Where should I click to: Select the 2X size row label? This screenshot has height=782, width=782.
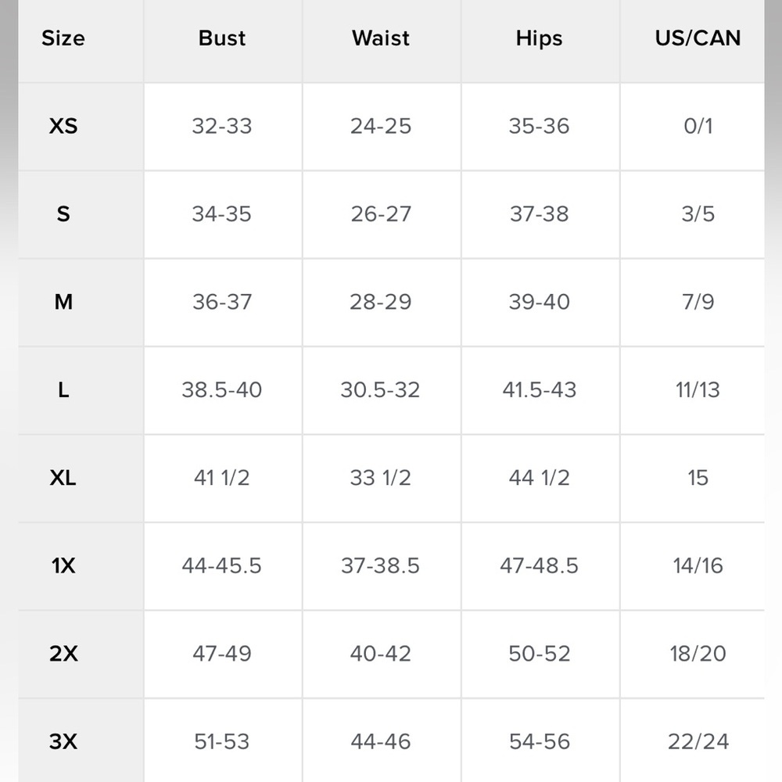[x=63, y=654]
